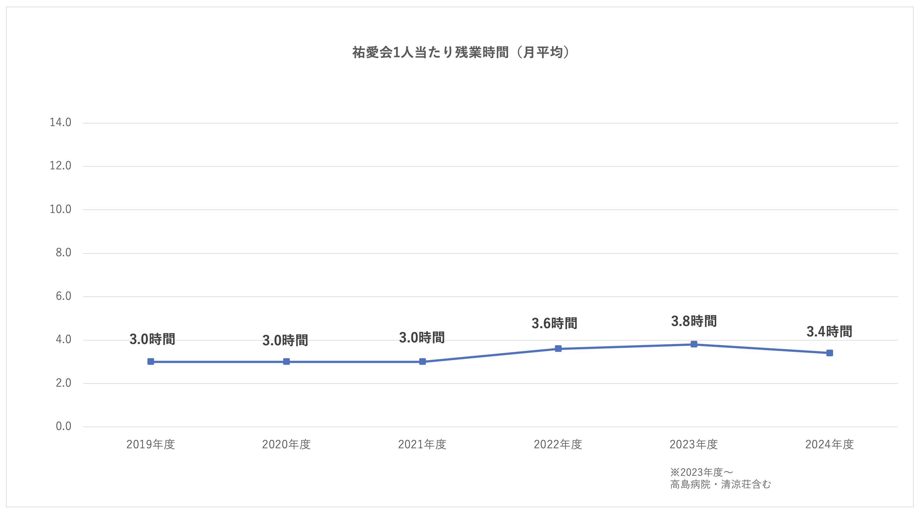Click the 3.4時間 data label
Viewport: 921px width, 518px height.
tap(829, 331)
